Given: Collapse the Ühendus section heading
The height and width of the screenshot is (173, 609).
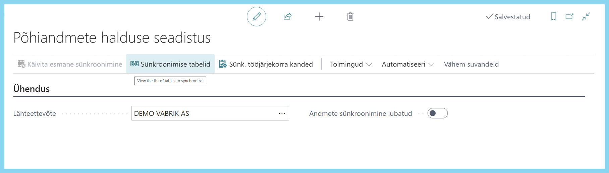Looking at the screenshot, I should tap(31, 89).
